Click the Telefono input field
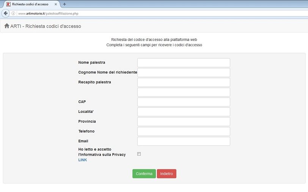 184,131
